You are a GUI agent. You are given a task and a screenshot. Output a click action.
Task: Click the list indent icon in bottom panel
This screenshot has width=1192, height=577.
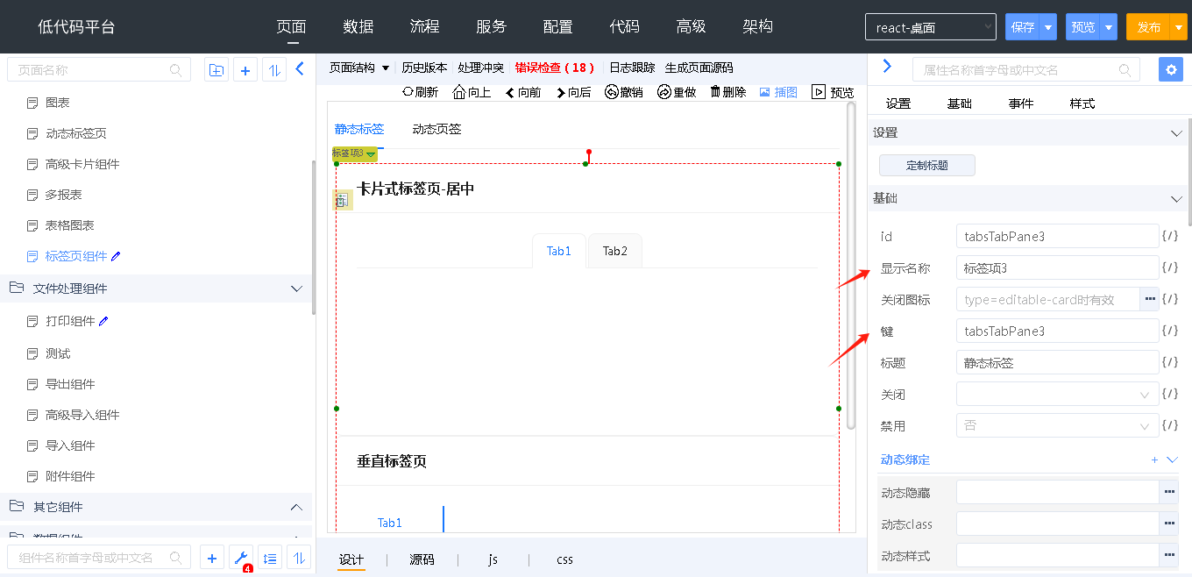pyautogui.click(x=270, y=558)
